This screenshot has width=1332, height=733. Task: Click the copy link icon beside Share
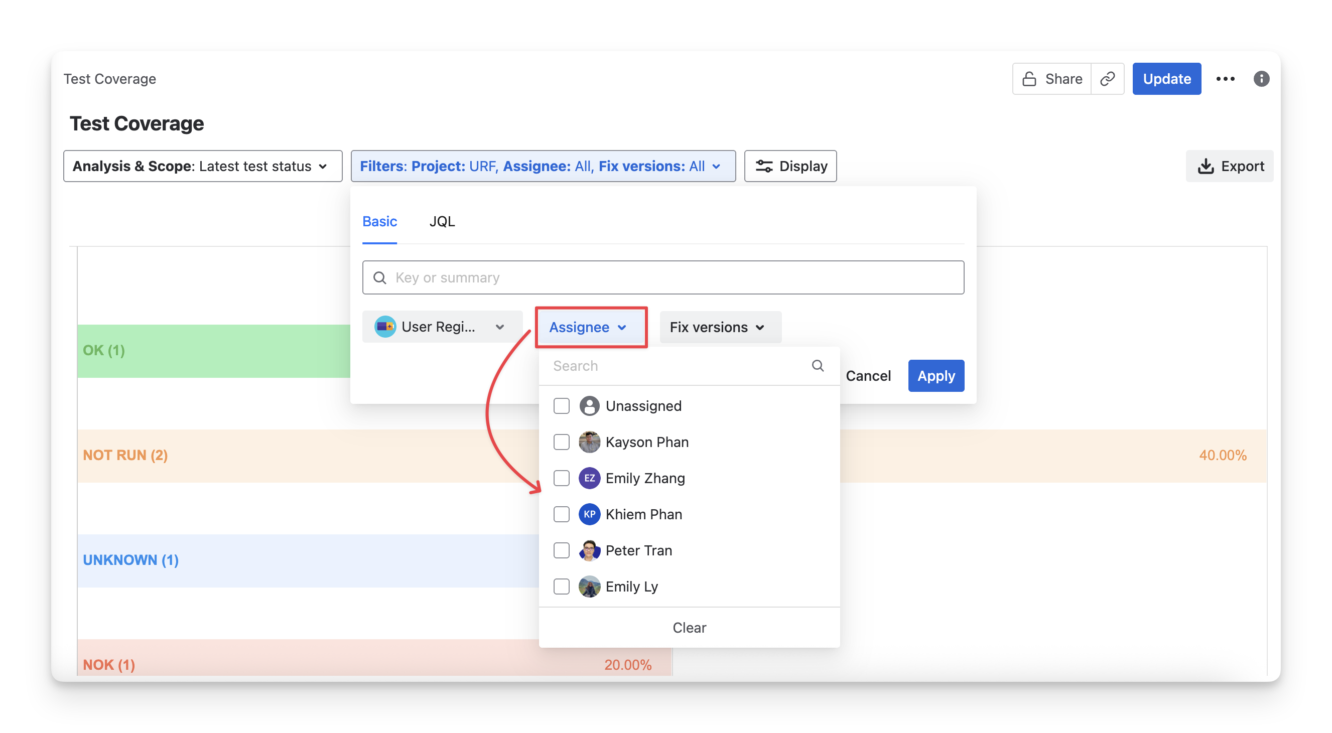(1107, 79)
